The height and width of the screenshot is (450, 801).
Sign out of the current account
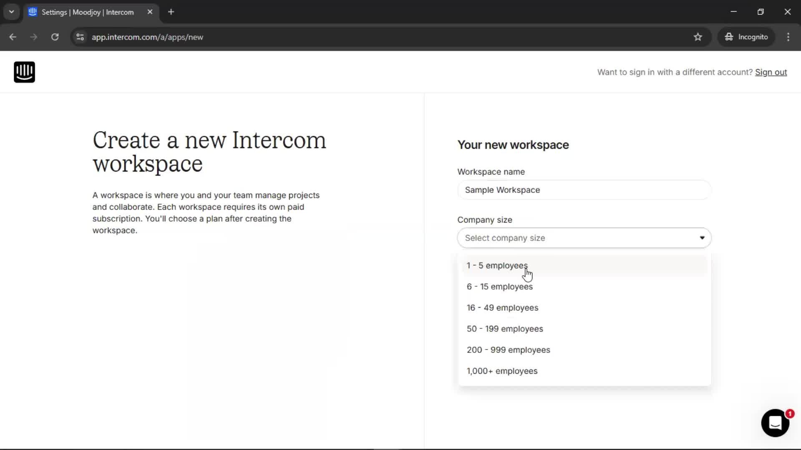tap(771, 72)
